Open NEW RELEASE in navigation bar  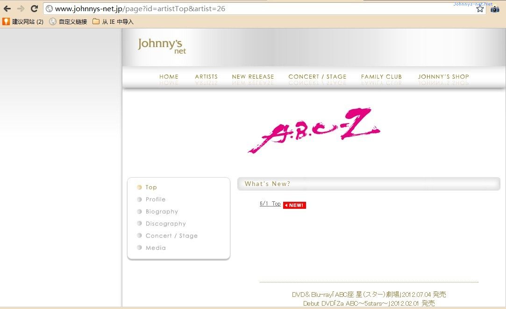click(x=253, y=76)
